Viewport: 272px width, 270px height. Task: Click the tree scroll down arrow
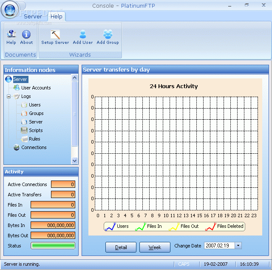click(75, 161)
